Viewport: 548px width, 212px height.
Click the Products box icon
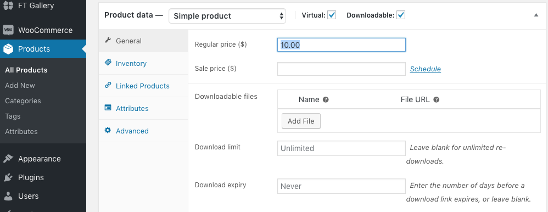tap(8, 49)
